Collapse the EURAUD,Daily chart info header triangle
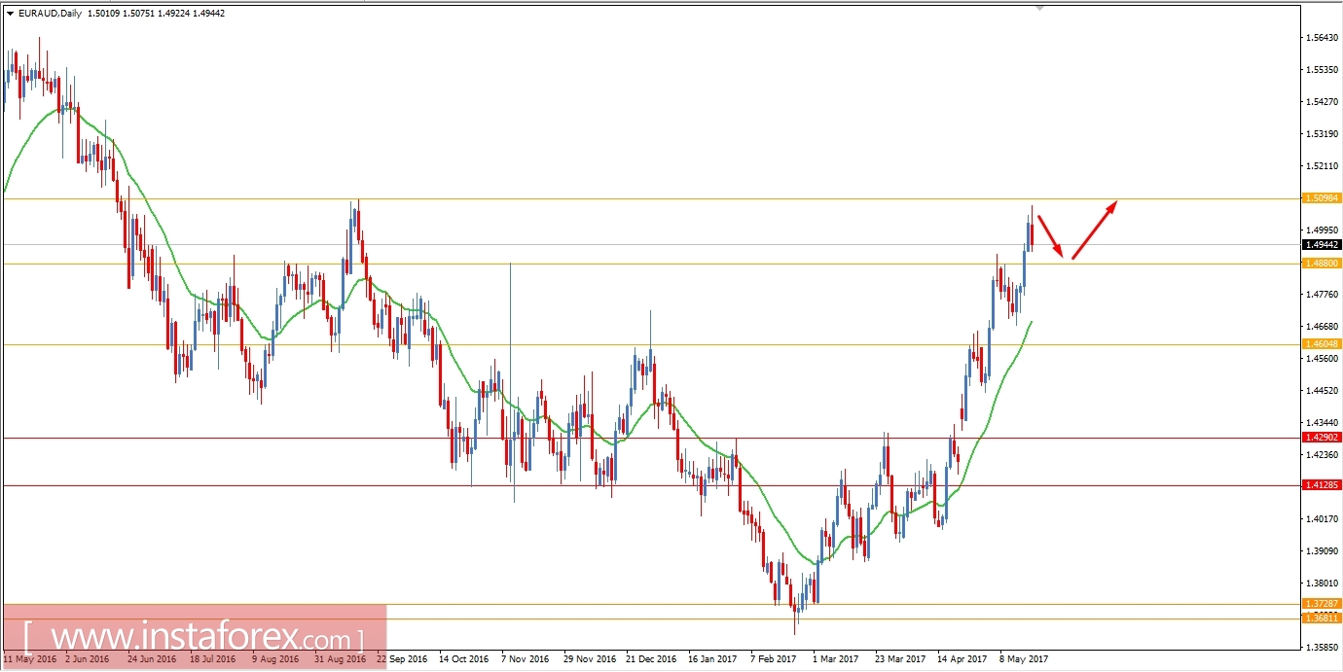Viewport: 1343px width, 672px height. 10,14
